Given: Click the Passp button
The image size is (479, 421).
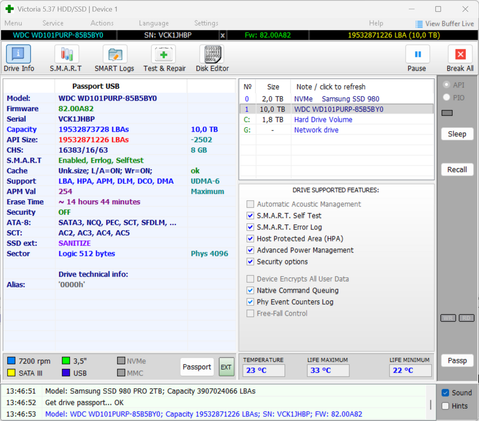Looking at the screenshot, I should tap(457, 361).
